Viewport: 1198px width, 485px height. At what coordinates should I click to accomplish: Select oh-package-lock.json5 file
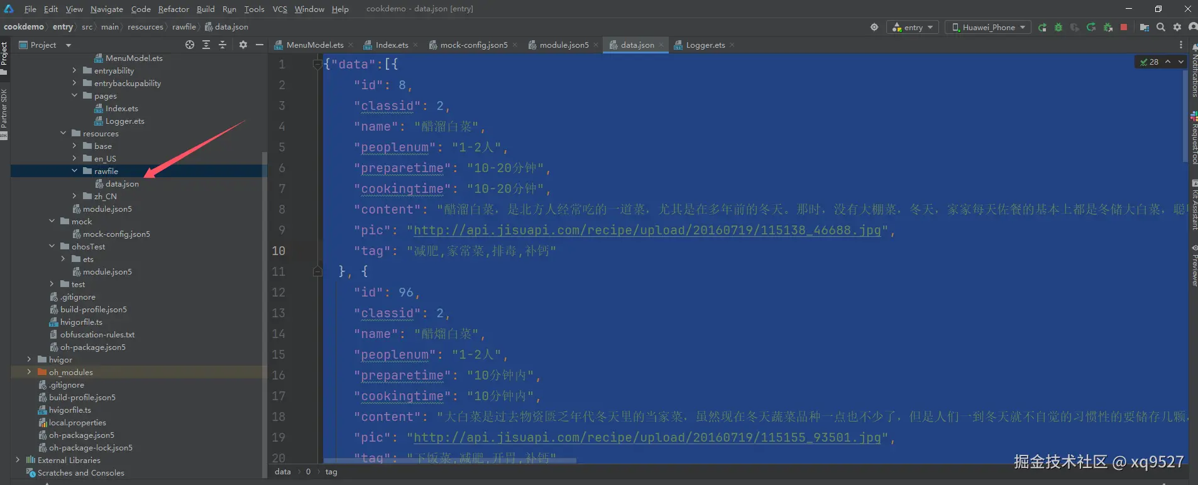coord(91,447)
